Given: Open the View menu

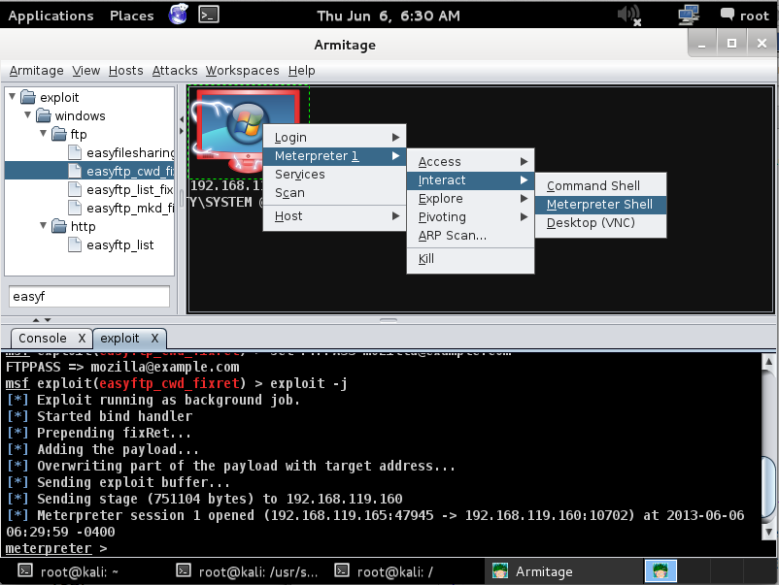Looking at the screenshot, I should point(85,71).
